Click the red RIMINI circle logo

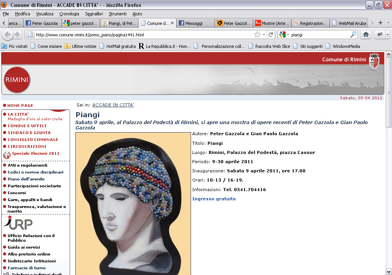click(17, 80)
